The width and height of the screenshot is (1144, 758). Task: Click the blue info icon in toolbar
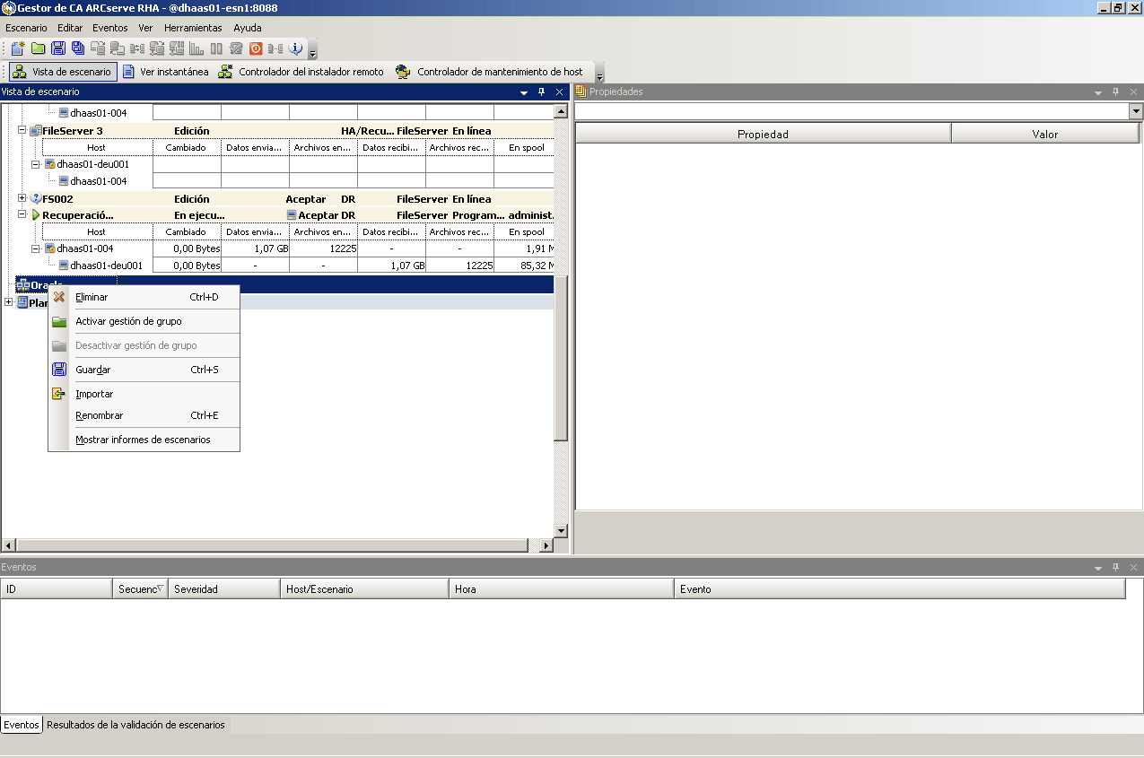[x=296, y=48]
